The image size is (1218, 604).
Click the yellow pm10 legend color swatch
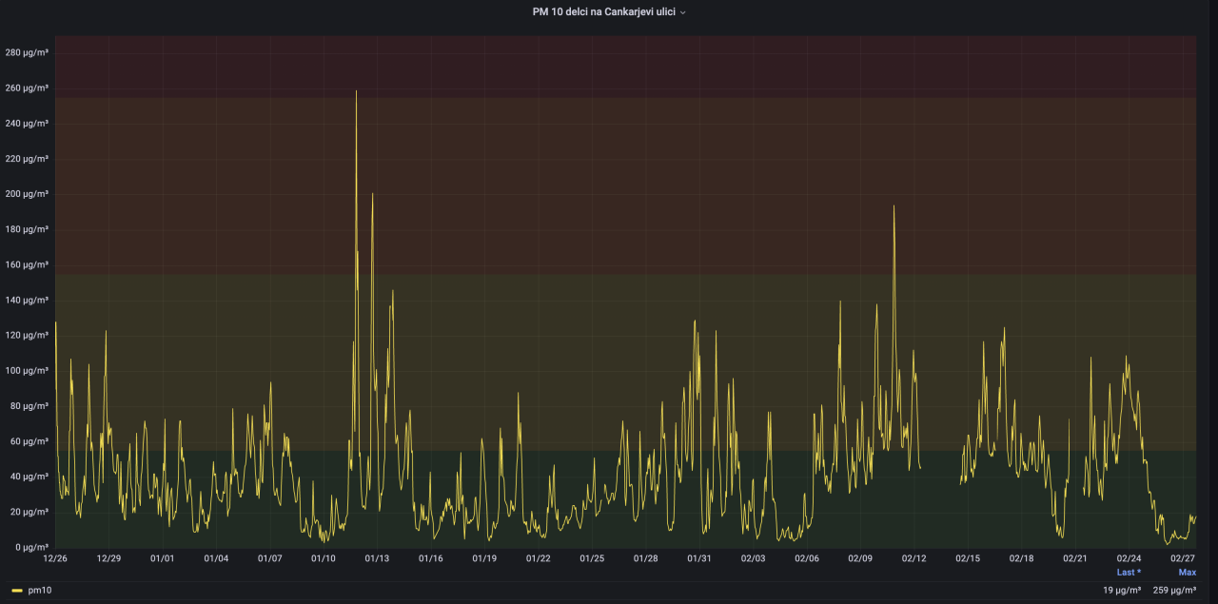coord(16,590)
